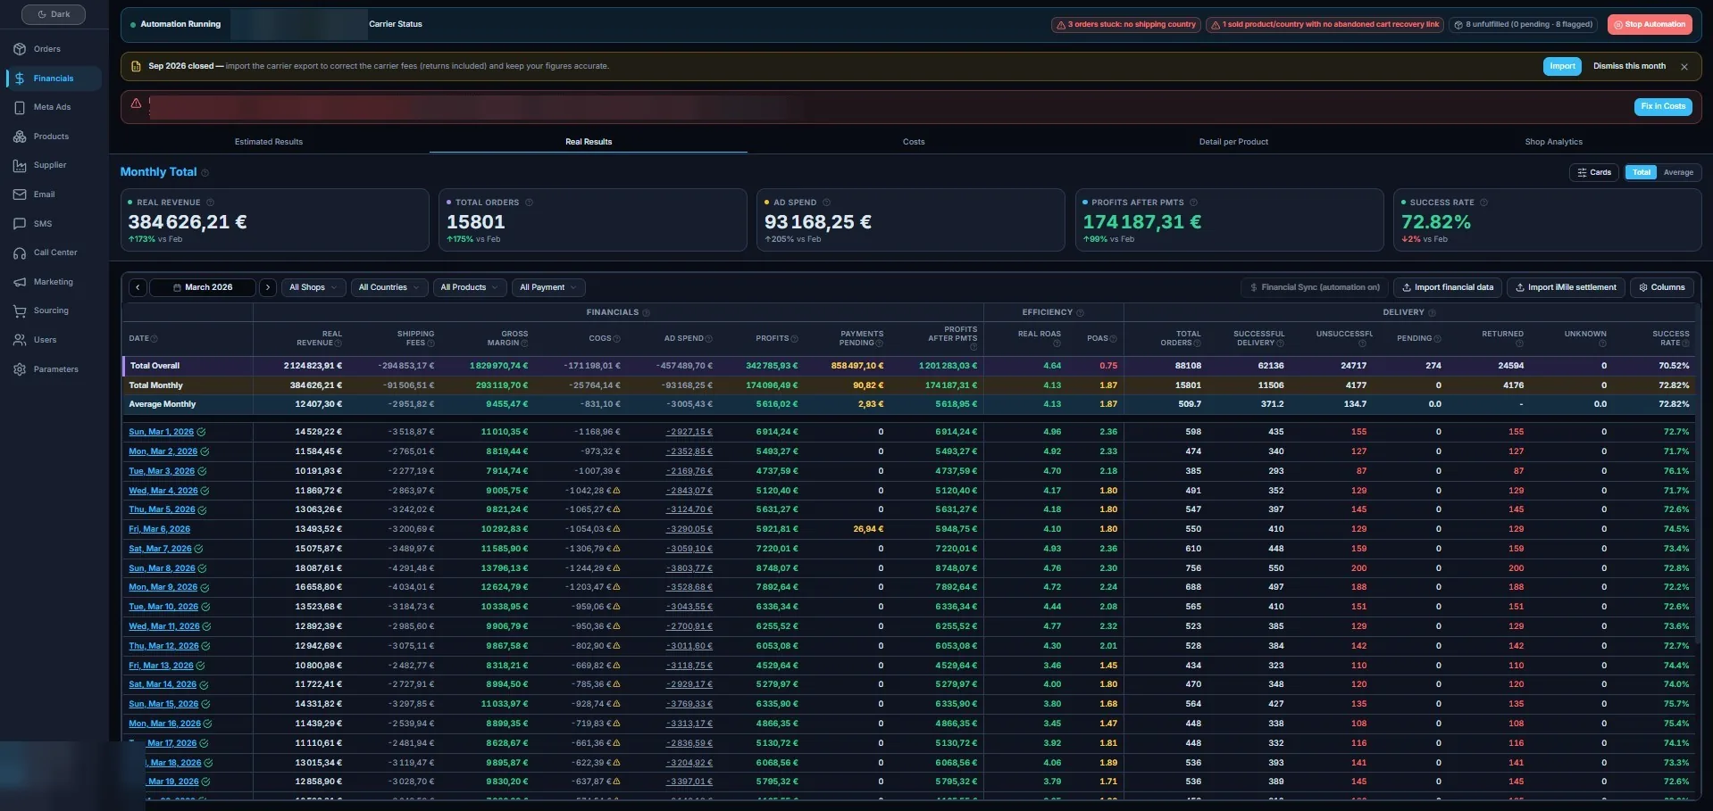Switch to Cards view
This screenshot has width=1713, height=811.
1594,173
